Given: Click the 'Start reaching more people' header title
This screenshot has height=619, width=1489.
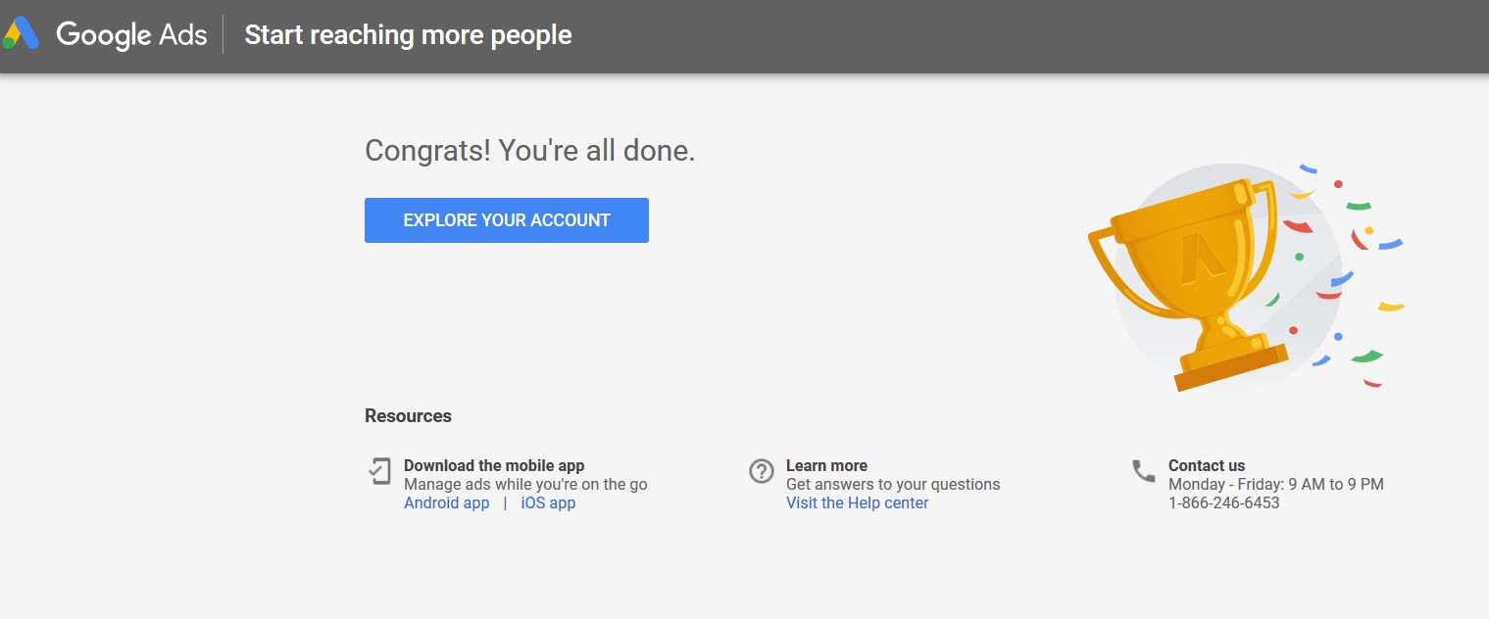Looking at the screenshot, I should click(x=408, y=35).
